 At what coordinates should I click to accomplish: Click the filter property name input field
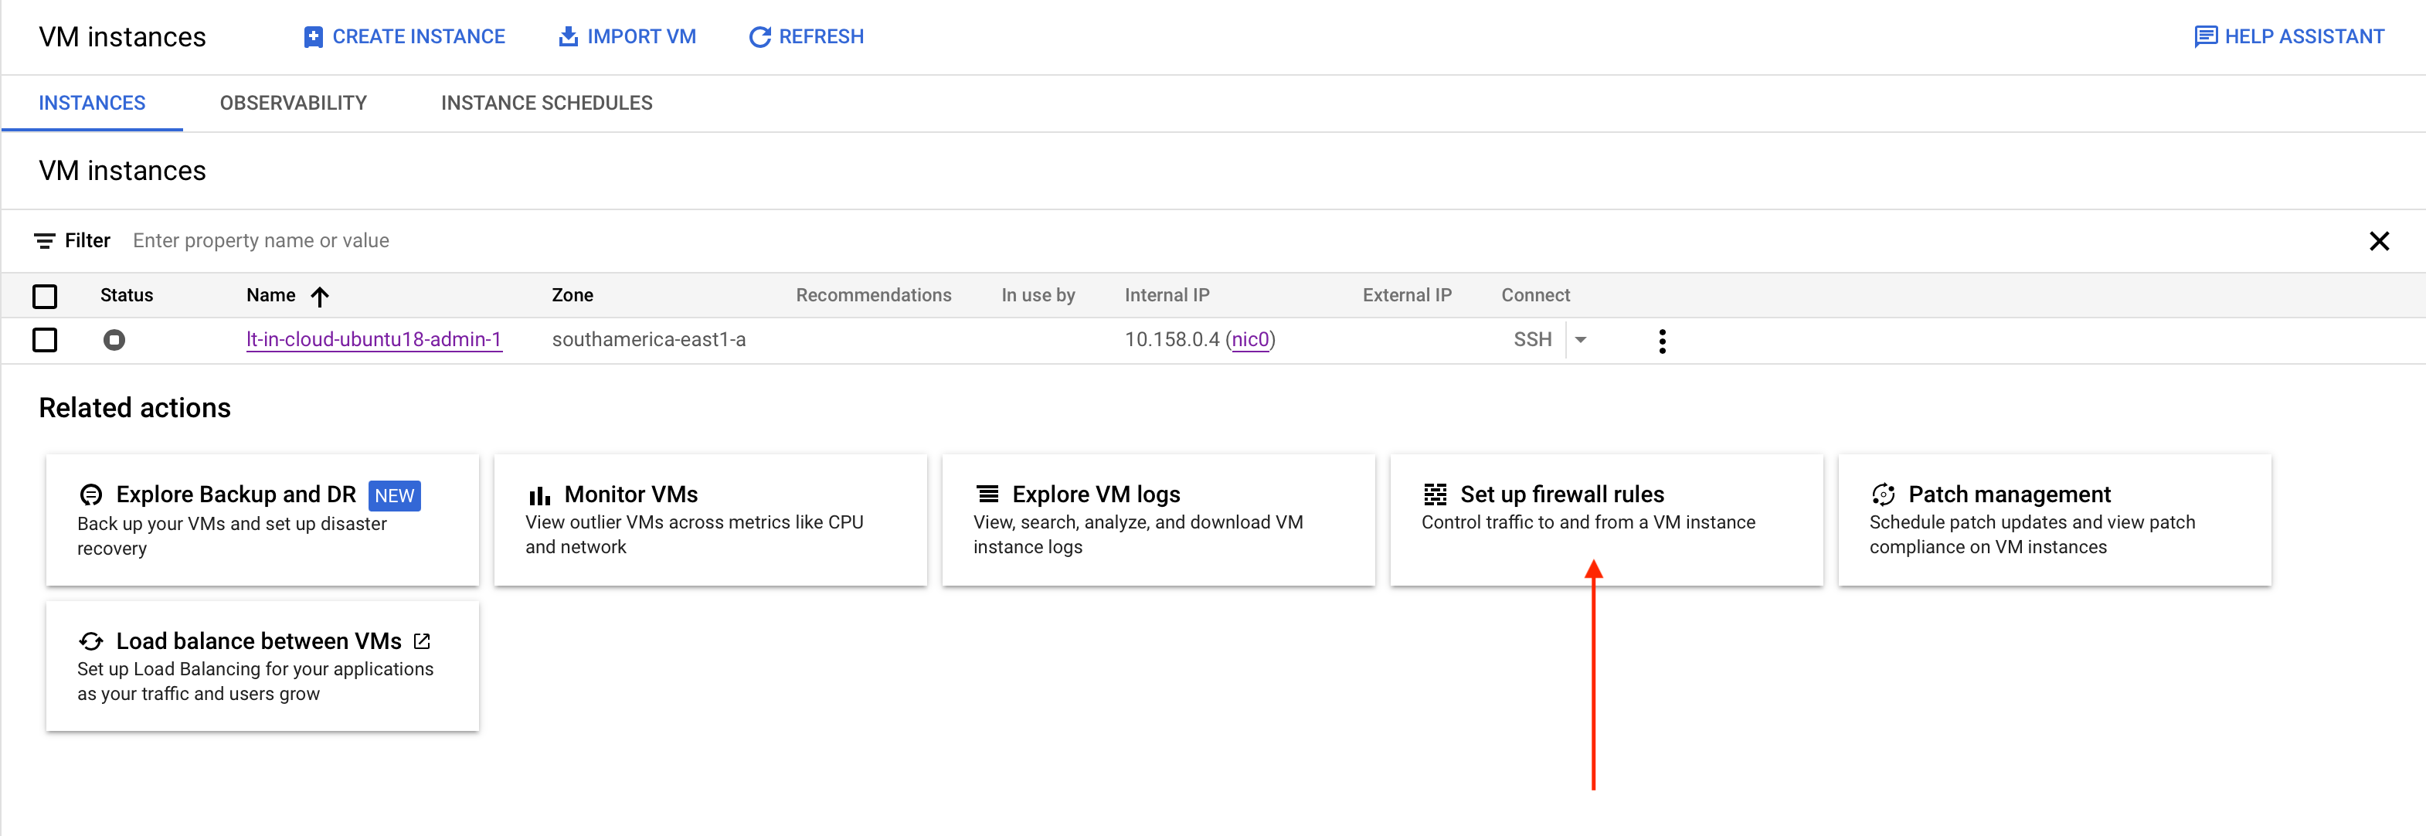(x=1225, y=241)
